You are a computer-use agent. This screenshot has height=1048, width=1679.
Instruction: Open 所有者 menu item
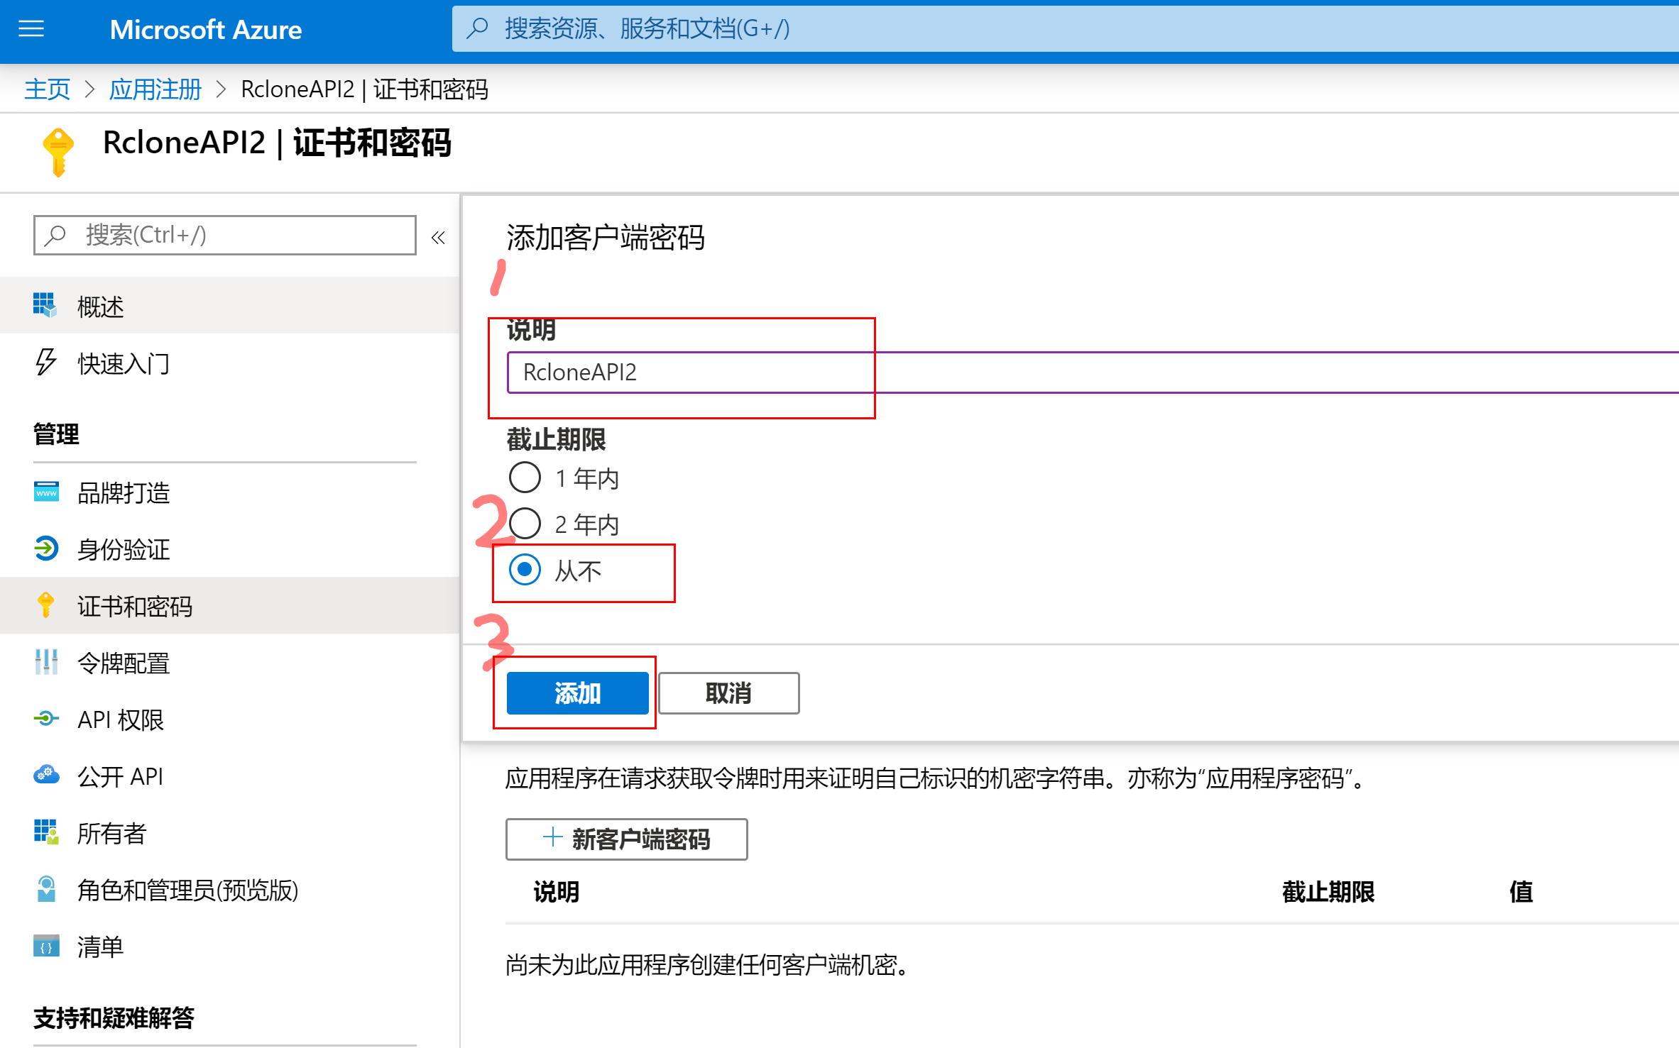click(x=230, y=832)
